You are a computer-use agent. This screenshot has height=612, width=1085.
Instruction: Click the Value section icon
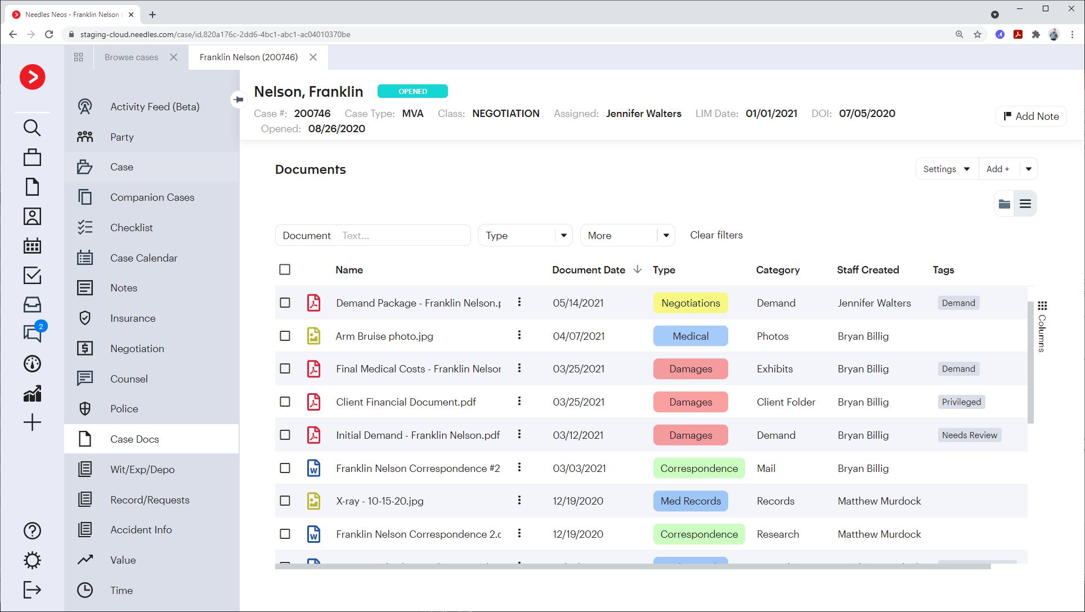pyautogui.click(x=85, y=559)
